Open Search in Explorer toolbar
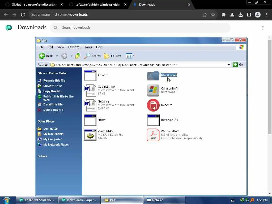The height and width of the screenshot is (204, 272). 92,56
